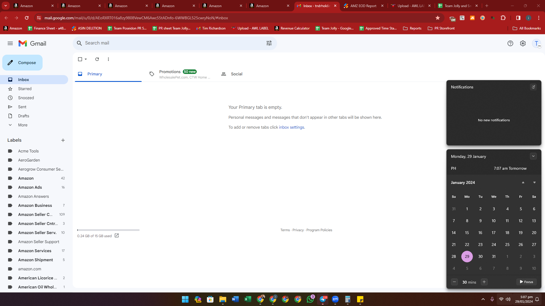Image resolution: width=545 pixels, height=306 pixels.
Task: Refresh the inbox with the reload icon
Action: (x=97, y=59)
